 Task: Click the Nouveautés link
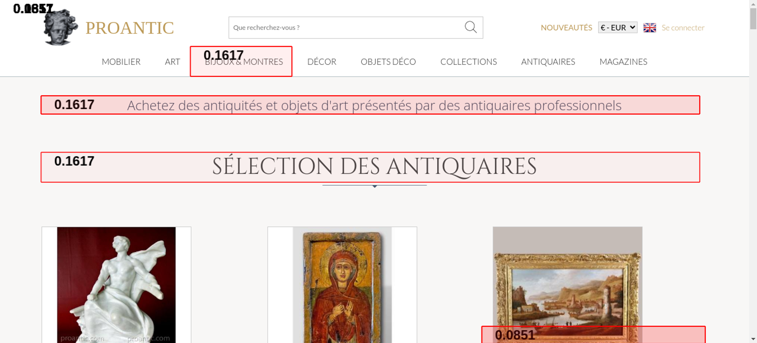(x=566, y=28)
